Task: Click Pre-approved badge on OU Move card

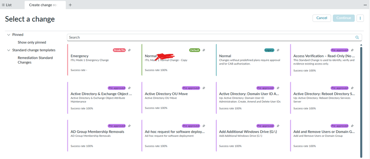Action: 191,88
